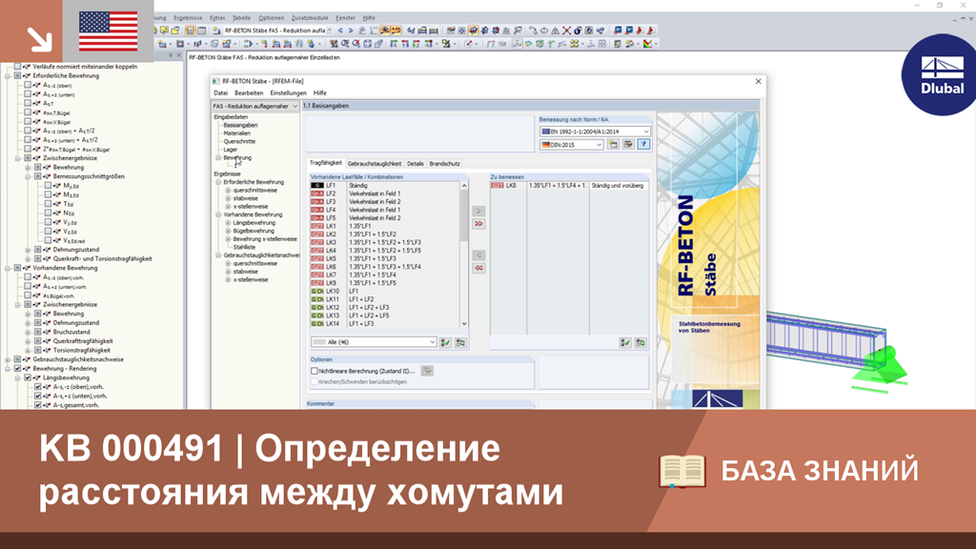Screen dimensions: 976x549
Task: Collapse 'Erforderliche Bewehrung' in dialog tree
Action: point(218,182)
